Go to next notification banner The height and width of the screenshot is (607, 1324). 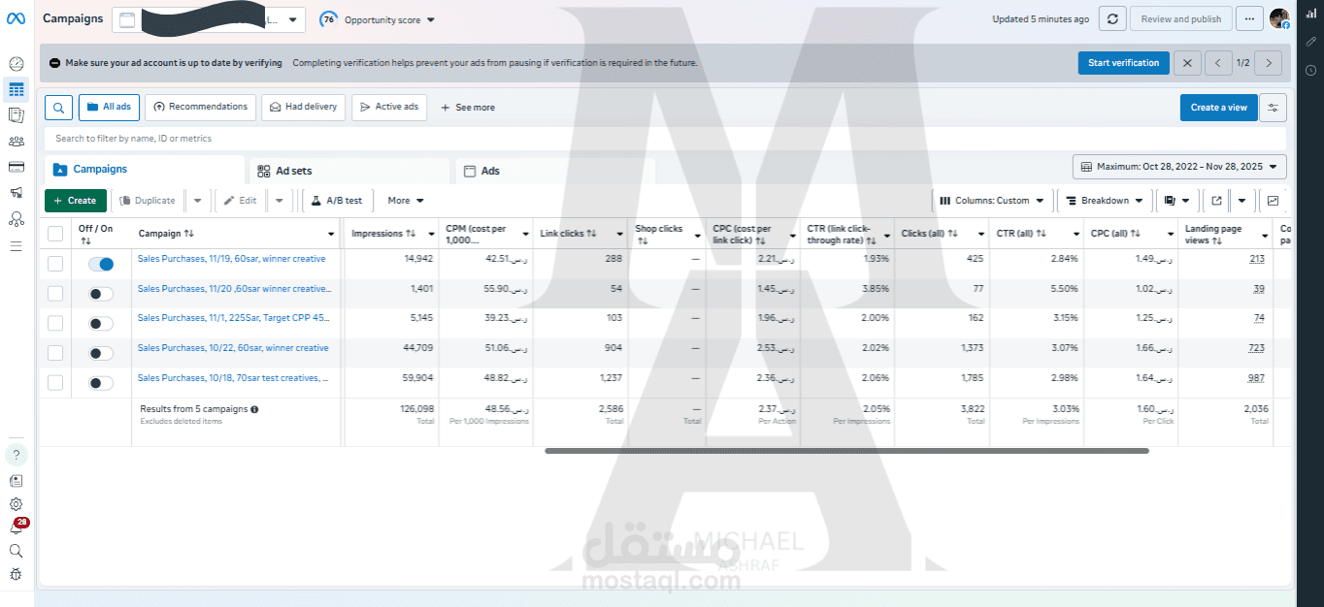[1268, 63]
